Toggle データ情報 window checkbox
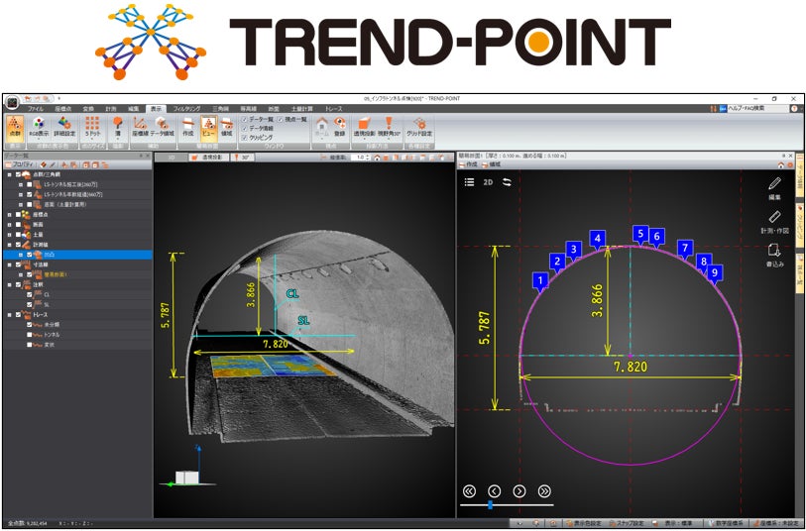 (245, 129)
